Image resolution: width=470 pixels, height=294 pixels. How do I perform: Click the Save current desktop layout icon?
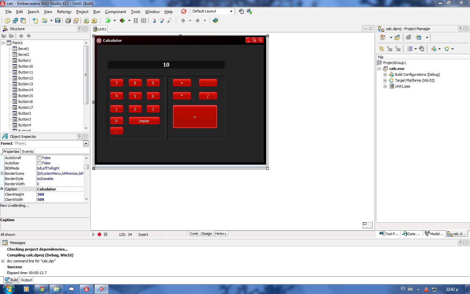coord(242,11)
